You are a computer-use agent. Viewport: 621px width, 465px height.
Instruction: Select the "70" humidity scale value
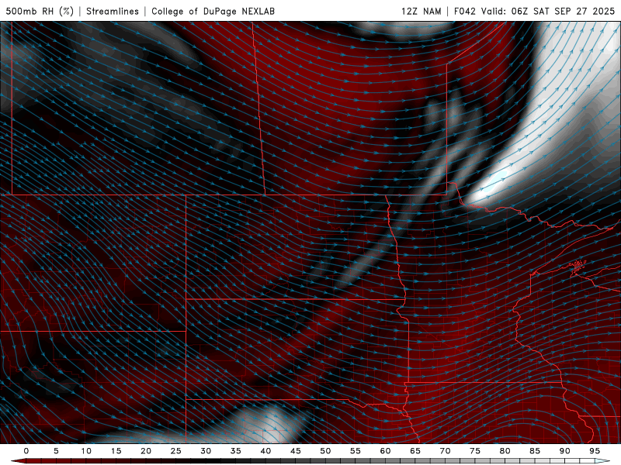click(445, 451)
